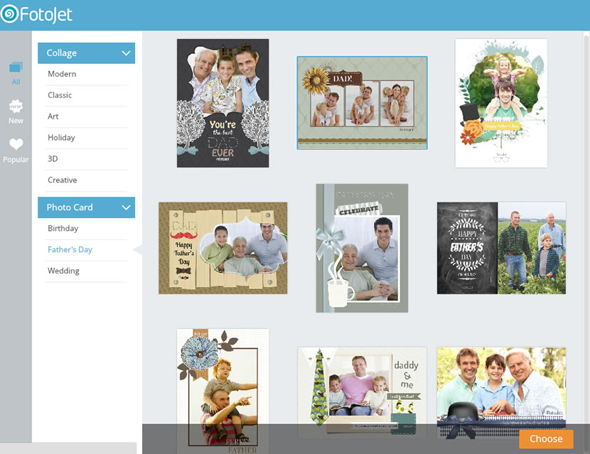Open the Art collage category
Image resolution: width=590 pixels, height=454 pixels.
point(53,117)
